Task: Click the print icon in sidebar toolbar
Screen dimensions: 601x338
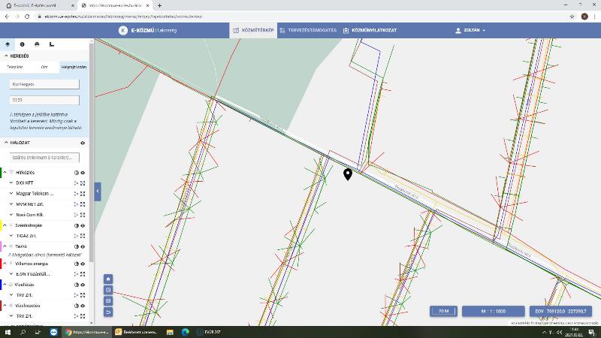Action: click(37, 44)
